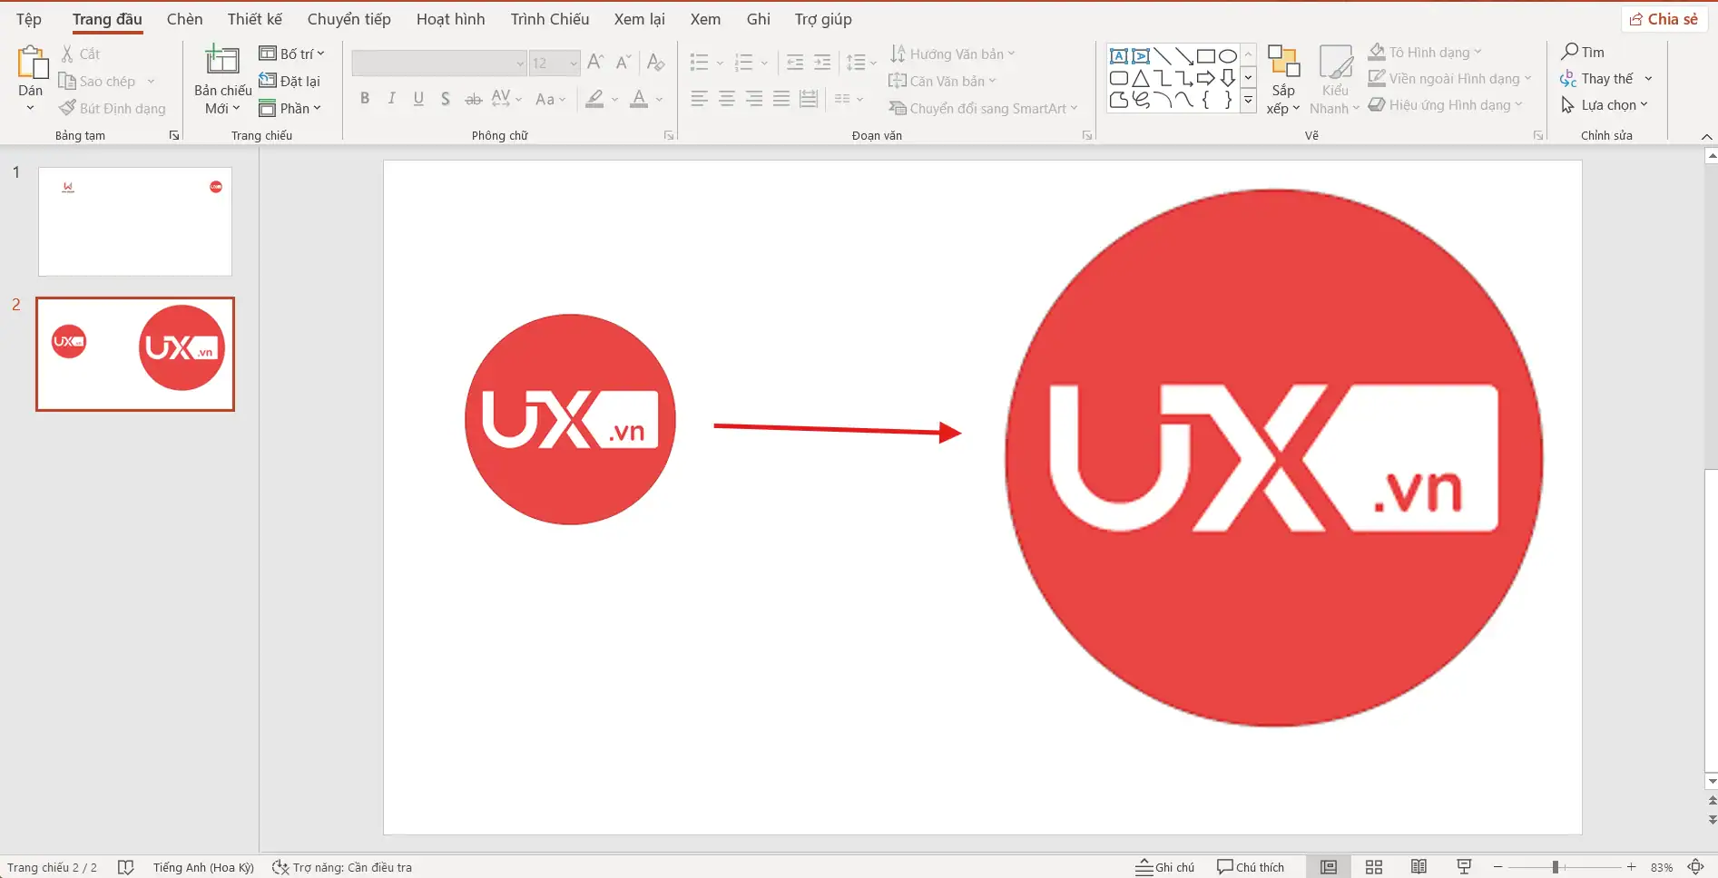Fit slide to current window icon
This screenshot has height=878, width=1718.
point(1695,867)
